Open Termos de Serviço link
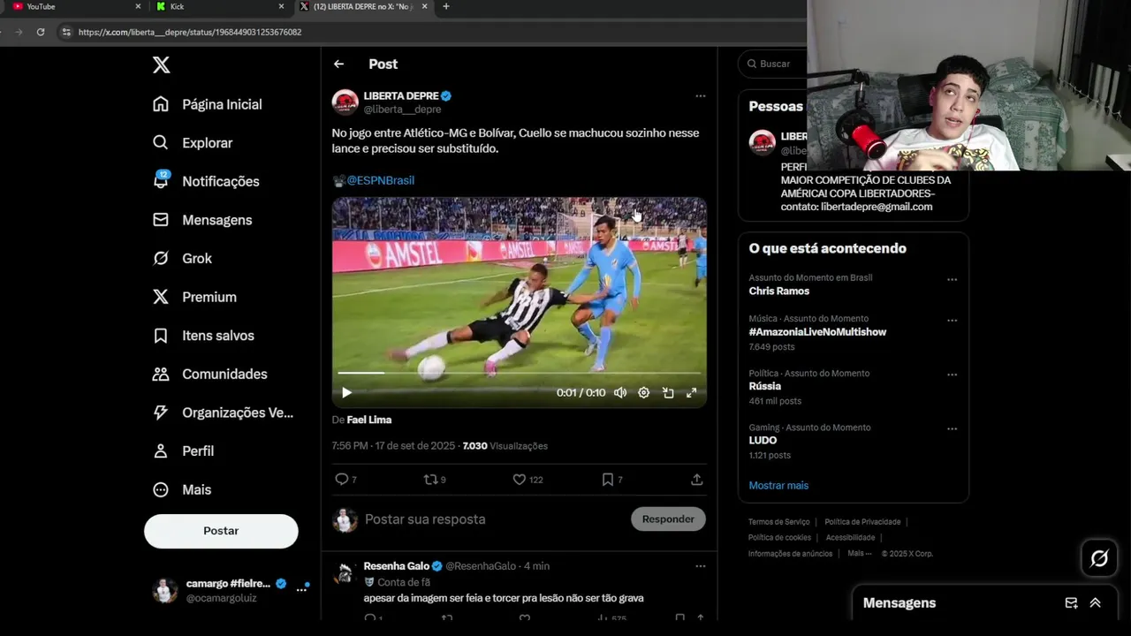 (x=778, y=522)
